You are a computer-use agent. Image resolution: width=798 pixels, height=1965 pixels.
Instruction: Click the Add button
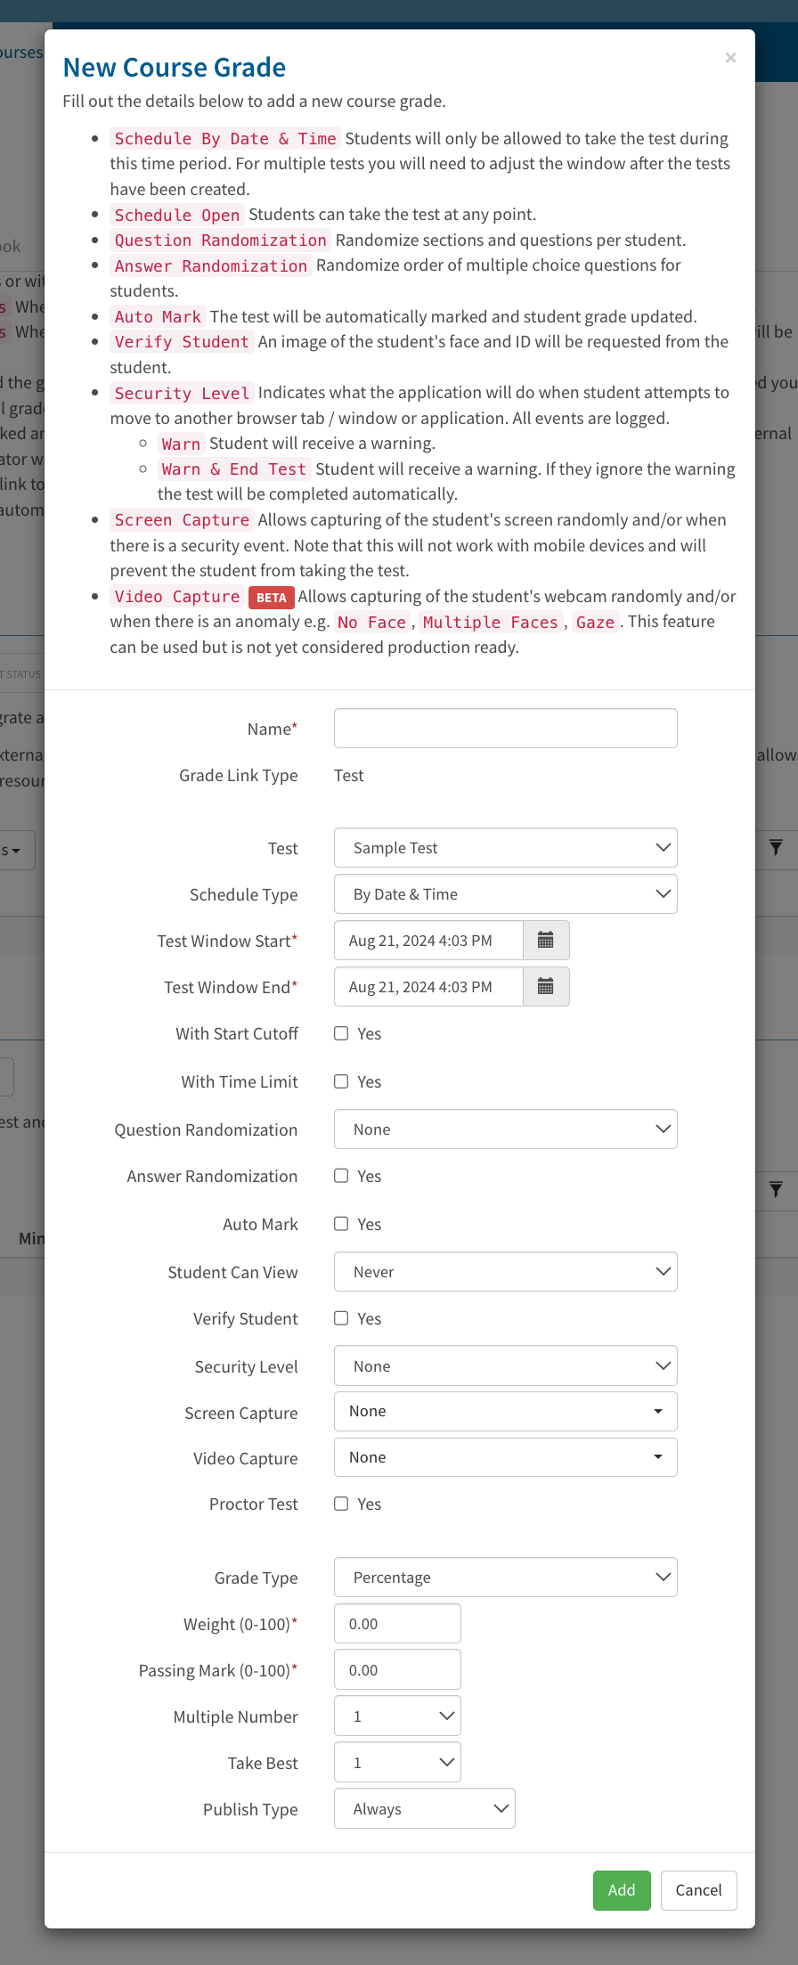point(622,1890)
